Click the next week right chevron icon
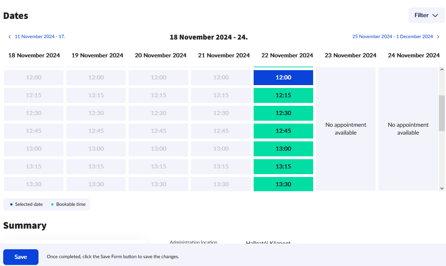Image resolution: width=446 pixels, height=266 pixels. tap(438, 37)
